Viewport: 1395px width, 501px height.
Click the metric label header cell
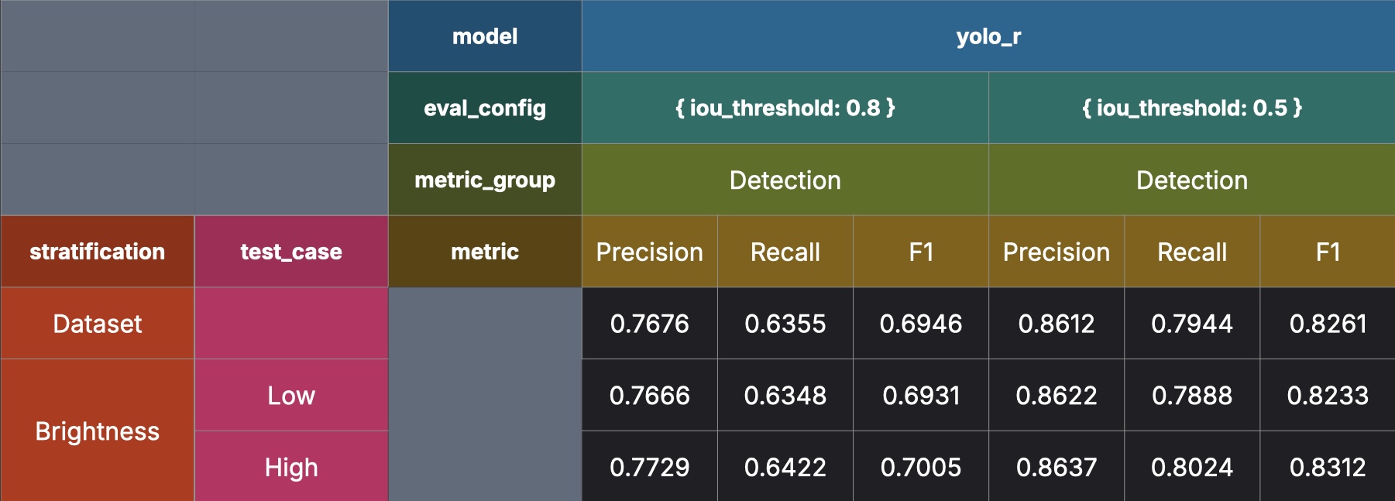tap(485, 252)
